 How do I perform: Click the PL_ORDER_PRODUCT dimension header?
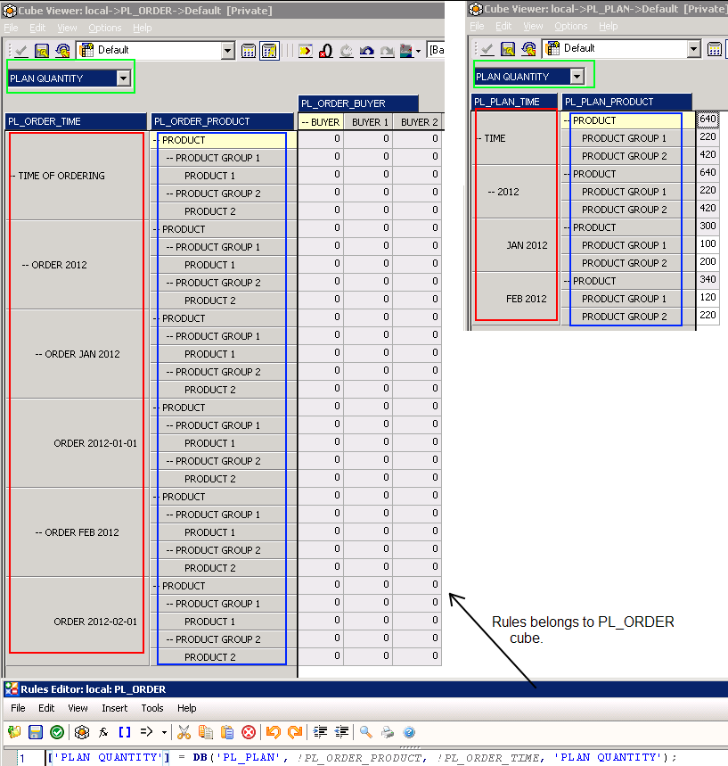[x=222, y=121]
